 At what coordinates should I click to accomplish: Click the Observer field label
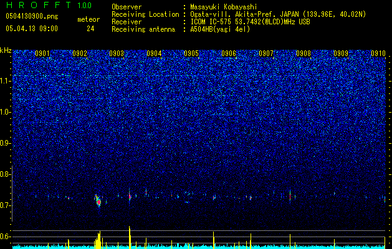[x=127, y=7]
